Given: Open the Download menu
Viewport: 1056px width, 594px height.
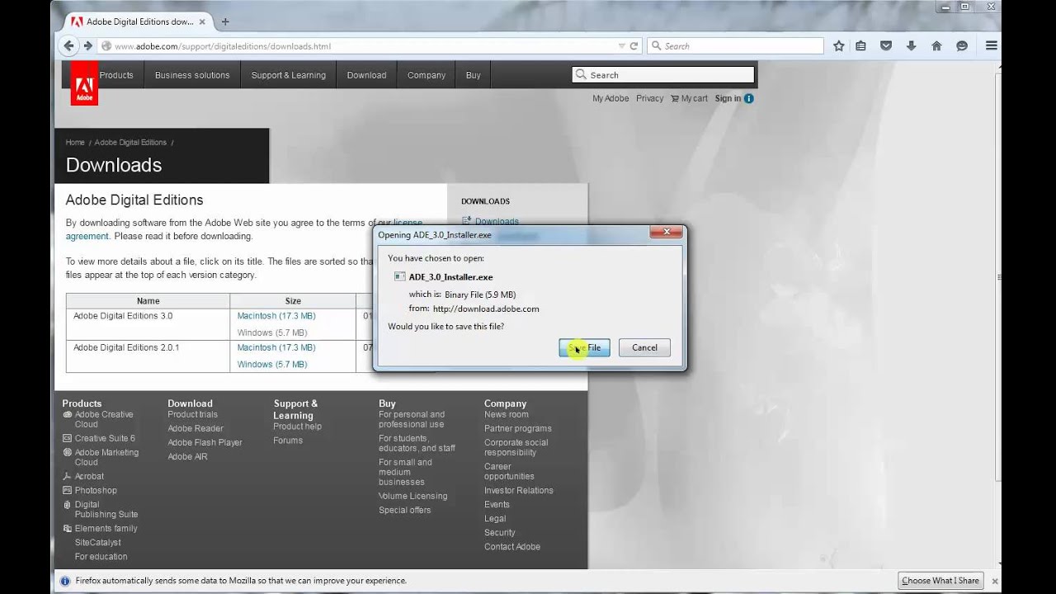Looking at the screenshot, I should (x=366, y=75).
